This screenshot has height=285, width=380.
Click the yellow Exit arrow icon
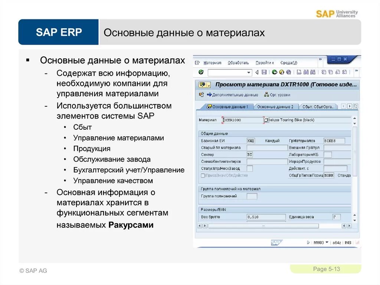click(281, 72)
